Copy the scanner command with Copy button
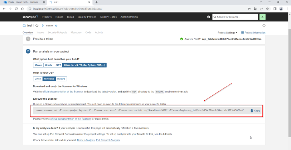This screenshot has height=150, width=291. tap(256, 111)
